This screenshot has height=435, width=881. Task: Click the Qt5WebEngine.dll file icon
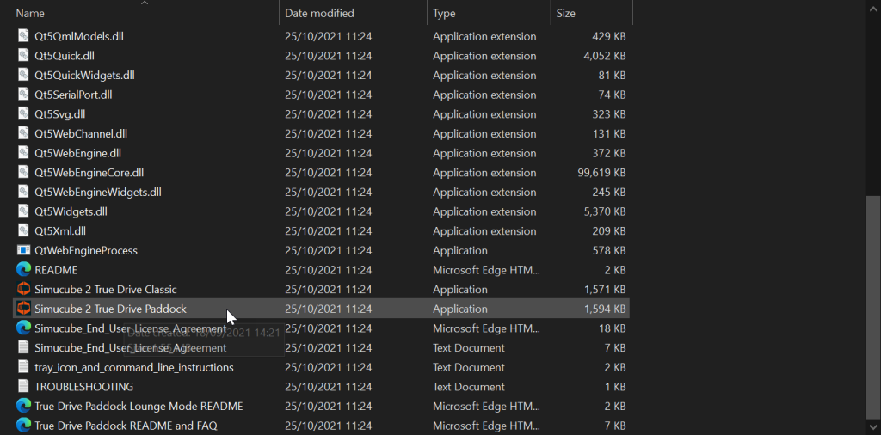23,153
